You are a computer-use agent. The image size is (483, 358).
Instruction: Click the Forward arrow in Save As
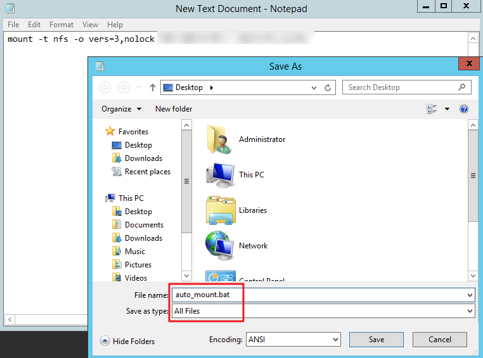click(x=124, y=87)
